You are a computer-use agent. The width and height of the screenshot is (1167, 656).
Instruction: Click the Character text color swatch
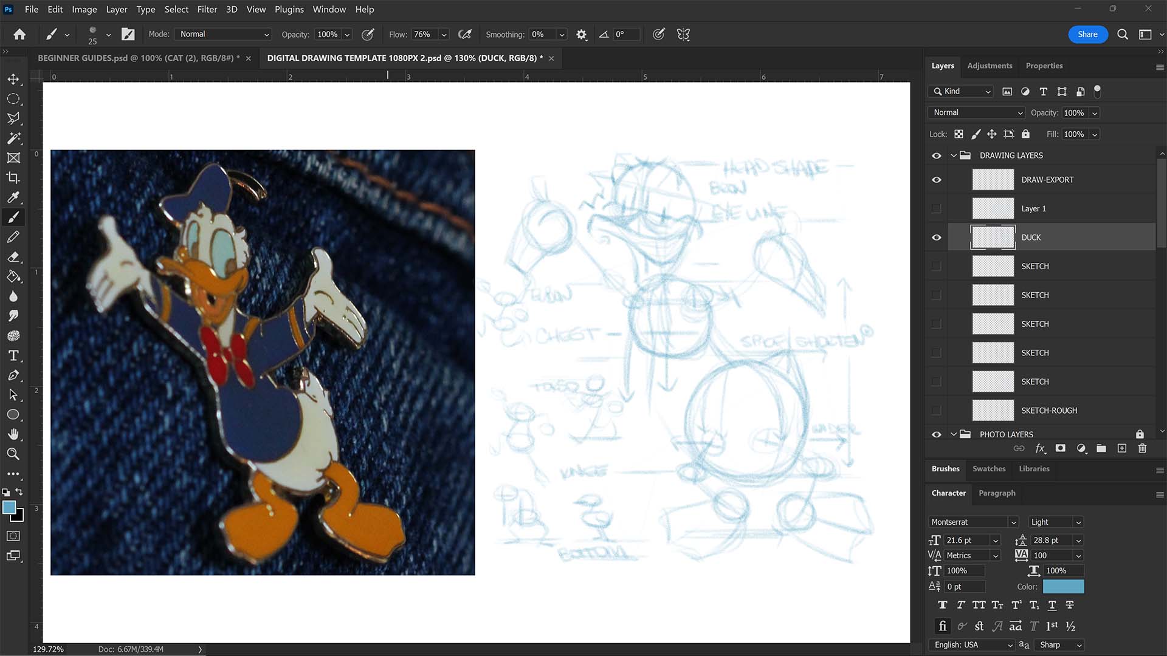tap(1063, 587)
